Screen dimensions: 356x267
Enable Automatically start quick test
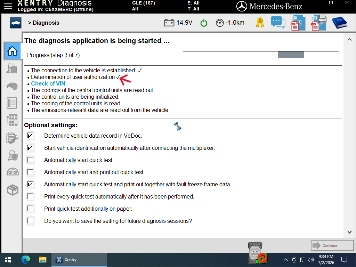click(x=30, y=160)
